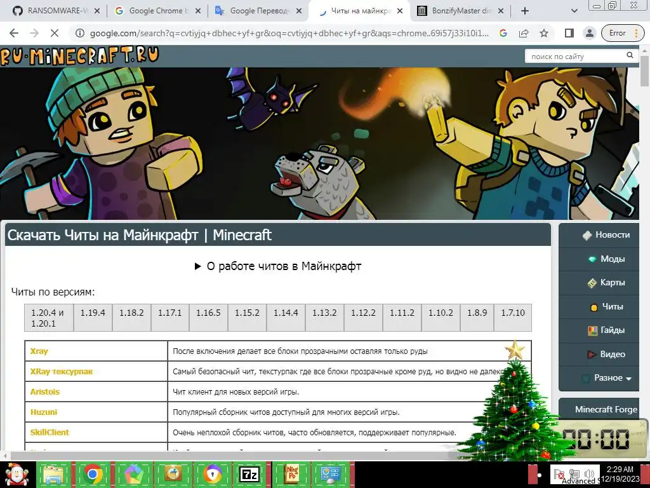
Task: Open the Aristois cheat link
Action: click(x=45, y=391)
